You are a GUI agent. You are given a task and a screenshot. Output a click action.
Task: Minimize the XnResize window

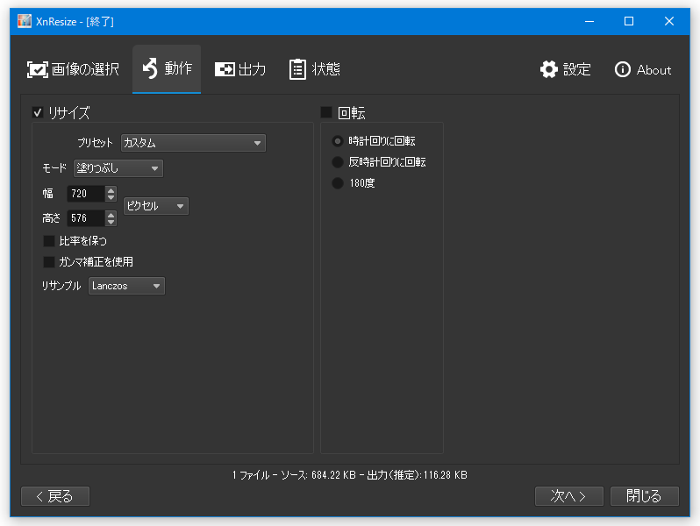click(x=589, y=21)
